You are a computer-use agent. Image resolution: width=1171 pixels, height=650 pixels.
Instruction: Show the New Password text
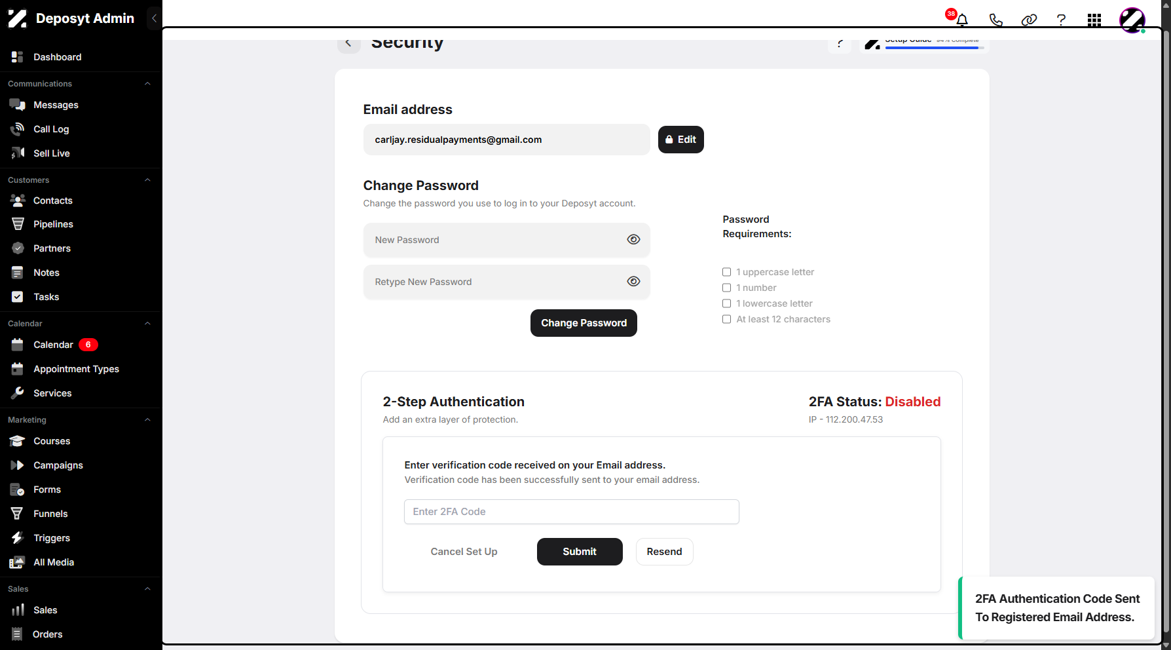633,240
